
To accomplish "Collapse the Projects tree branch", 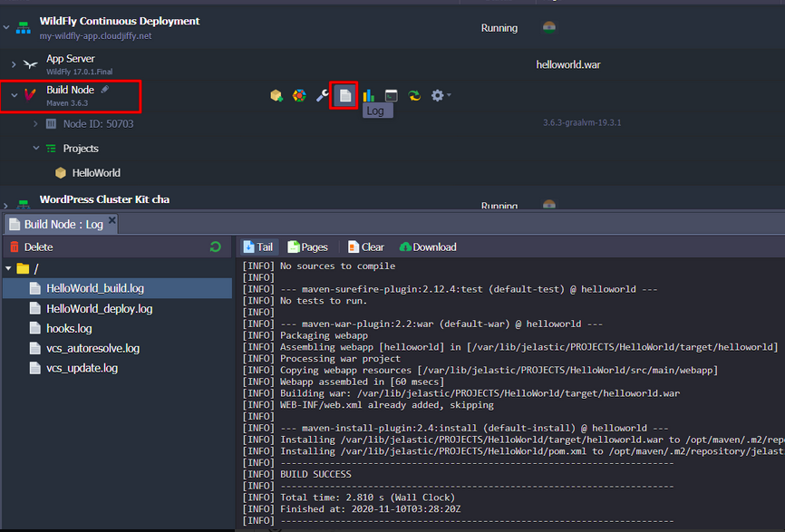I will (35, 148).
